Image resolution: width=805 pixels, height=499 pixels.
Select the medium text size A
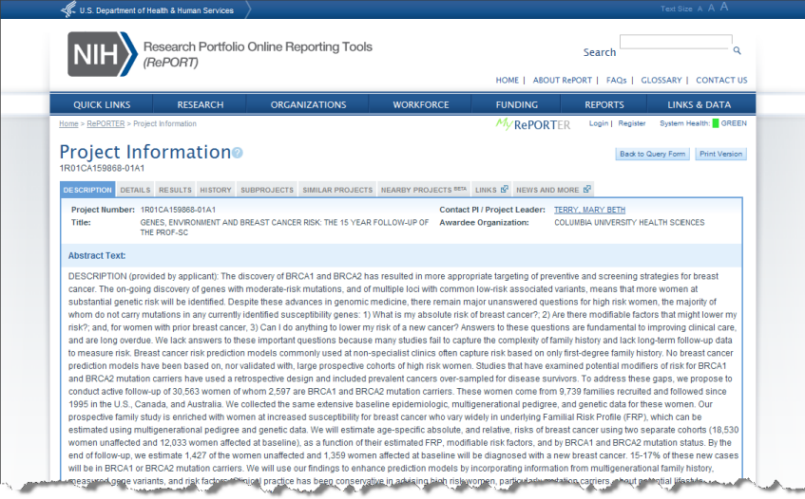(711, 9)
